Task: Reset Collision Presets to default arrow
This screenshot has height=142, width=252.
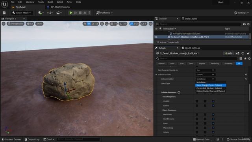Action: 246,75
